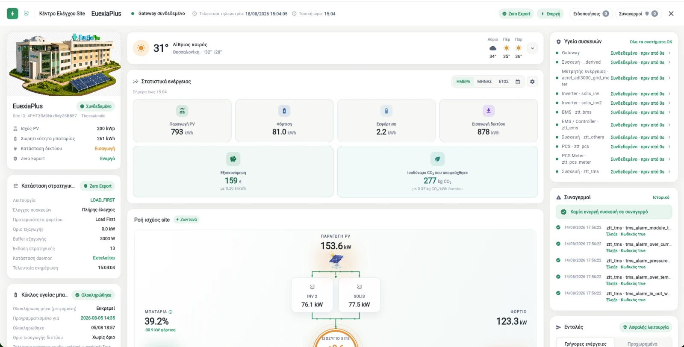This screenshot has height=347, width=684.
Task: Click the SOLIS 77.5 kW card
Action: 359,295
